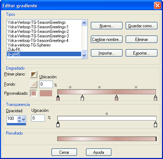163x159 pixels.
Task: Click the third gradient midpoint diamond
Action: (136, 87)
